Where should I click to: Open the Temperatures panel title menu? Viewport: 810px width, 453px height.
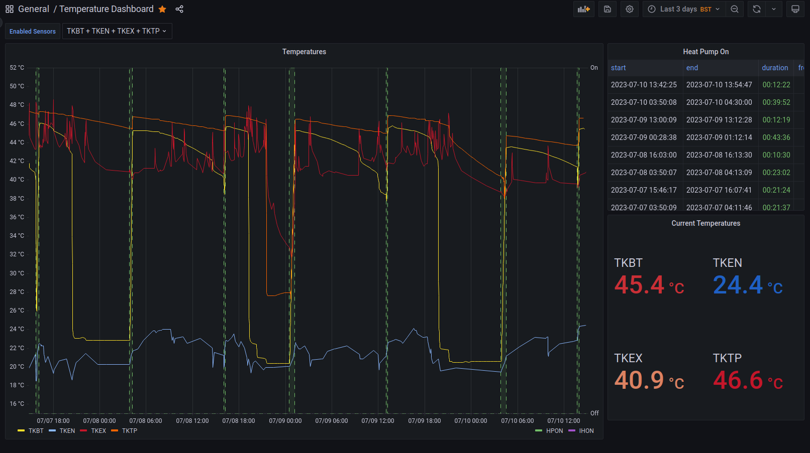(x=304, y=52)
